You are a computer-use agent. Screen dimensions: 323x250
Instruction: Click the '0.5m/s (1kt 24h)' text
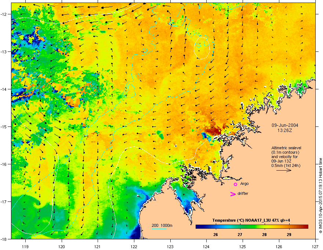(286, 165)
